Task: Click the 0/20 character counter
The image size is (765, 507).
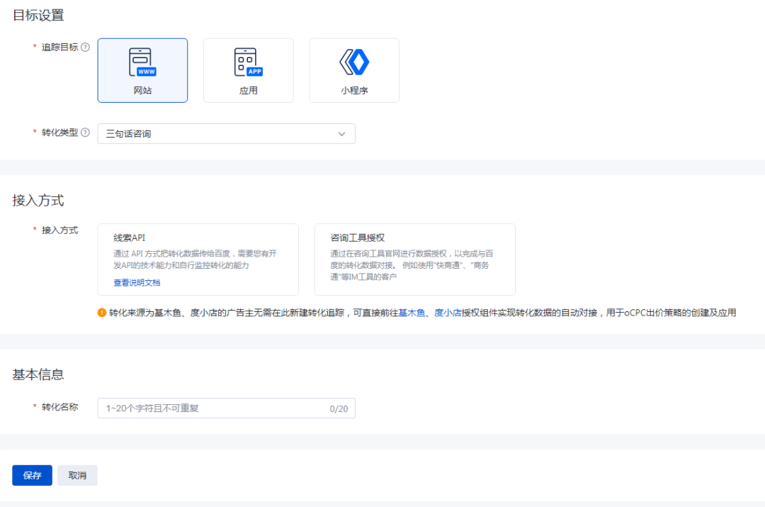Action: point(339,409)
